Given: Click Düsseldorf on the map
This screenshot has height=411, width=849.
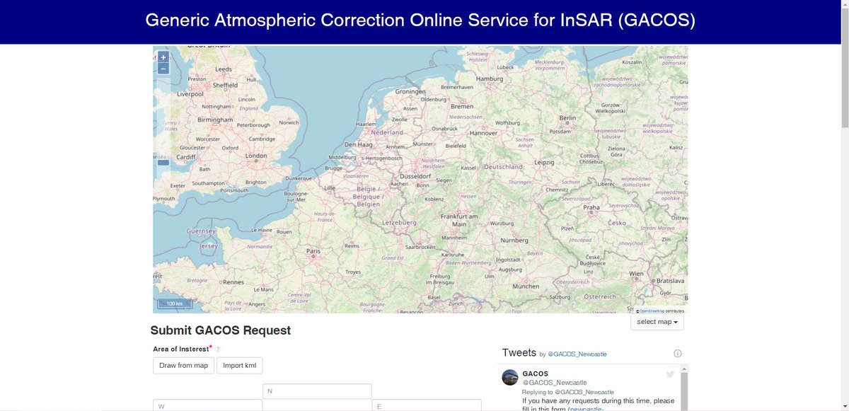Looking at the screenshot, I should click(x=415, y=175).
